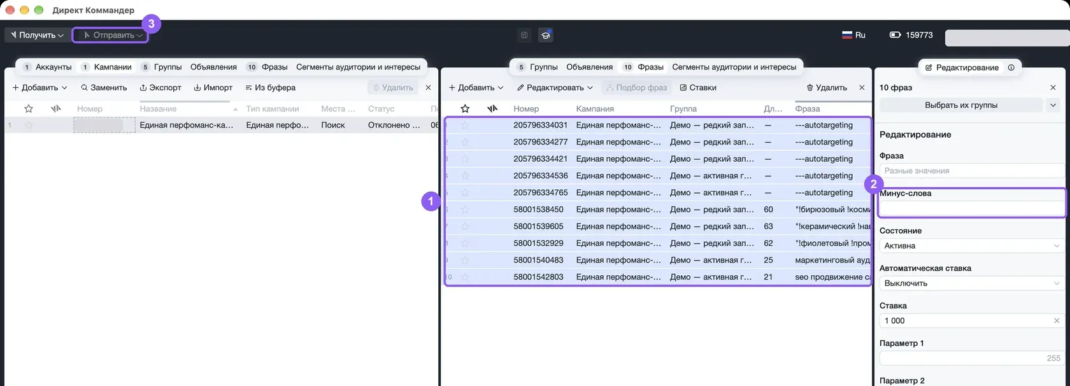This screenshot has height=386, width=1070.
Task: Clear the Ставка field with its X icon
Action: click(x=1057, y=321)
